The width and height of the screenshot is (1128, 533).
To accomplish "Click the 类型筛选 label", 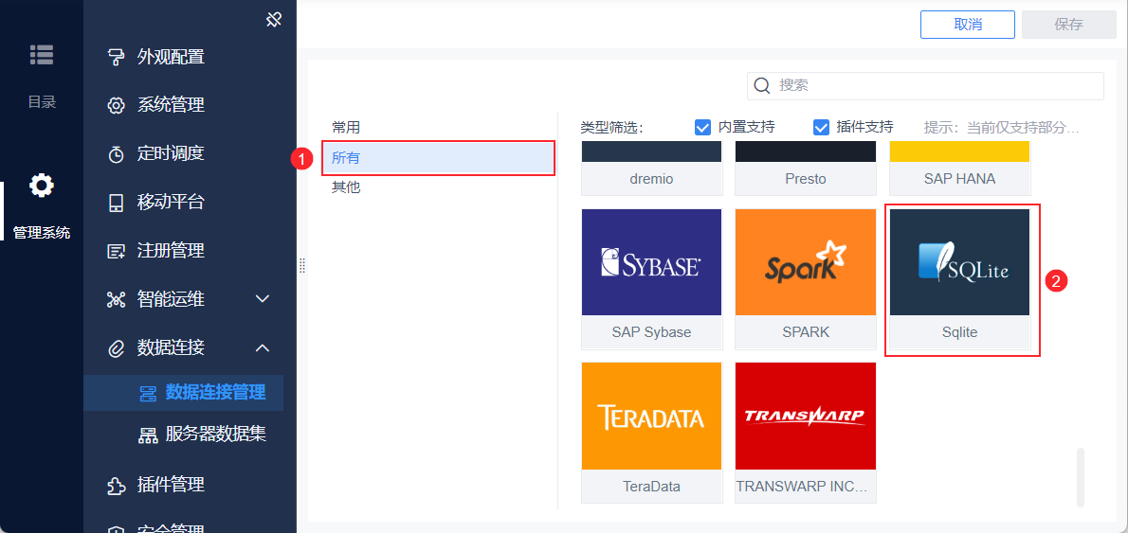I will click(611, 128).
